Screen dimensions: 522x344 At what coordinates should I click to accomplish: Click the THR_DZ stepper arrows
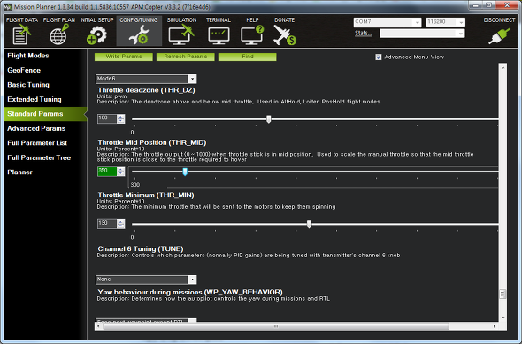(121, 118)
